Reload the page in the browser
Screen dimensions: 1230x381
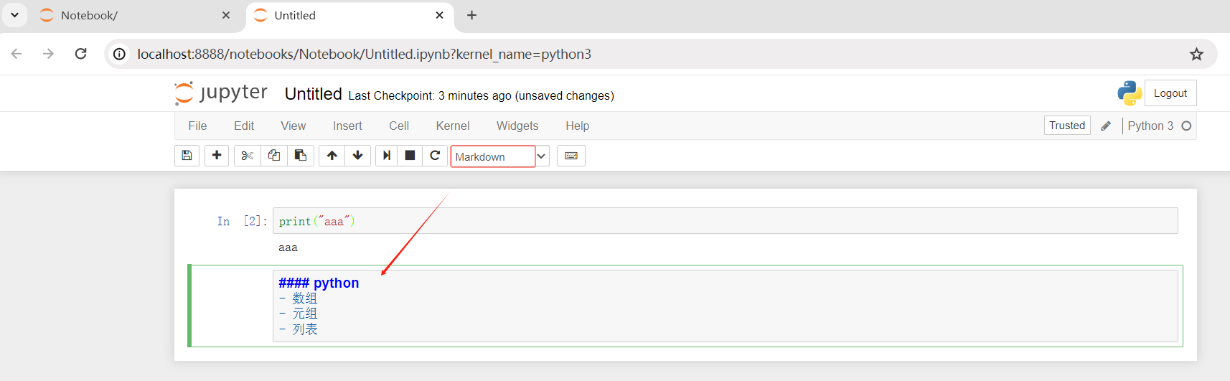coord(81,54)
